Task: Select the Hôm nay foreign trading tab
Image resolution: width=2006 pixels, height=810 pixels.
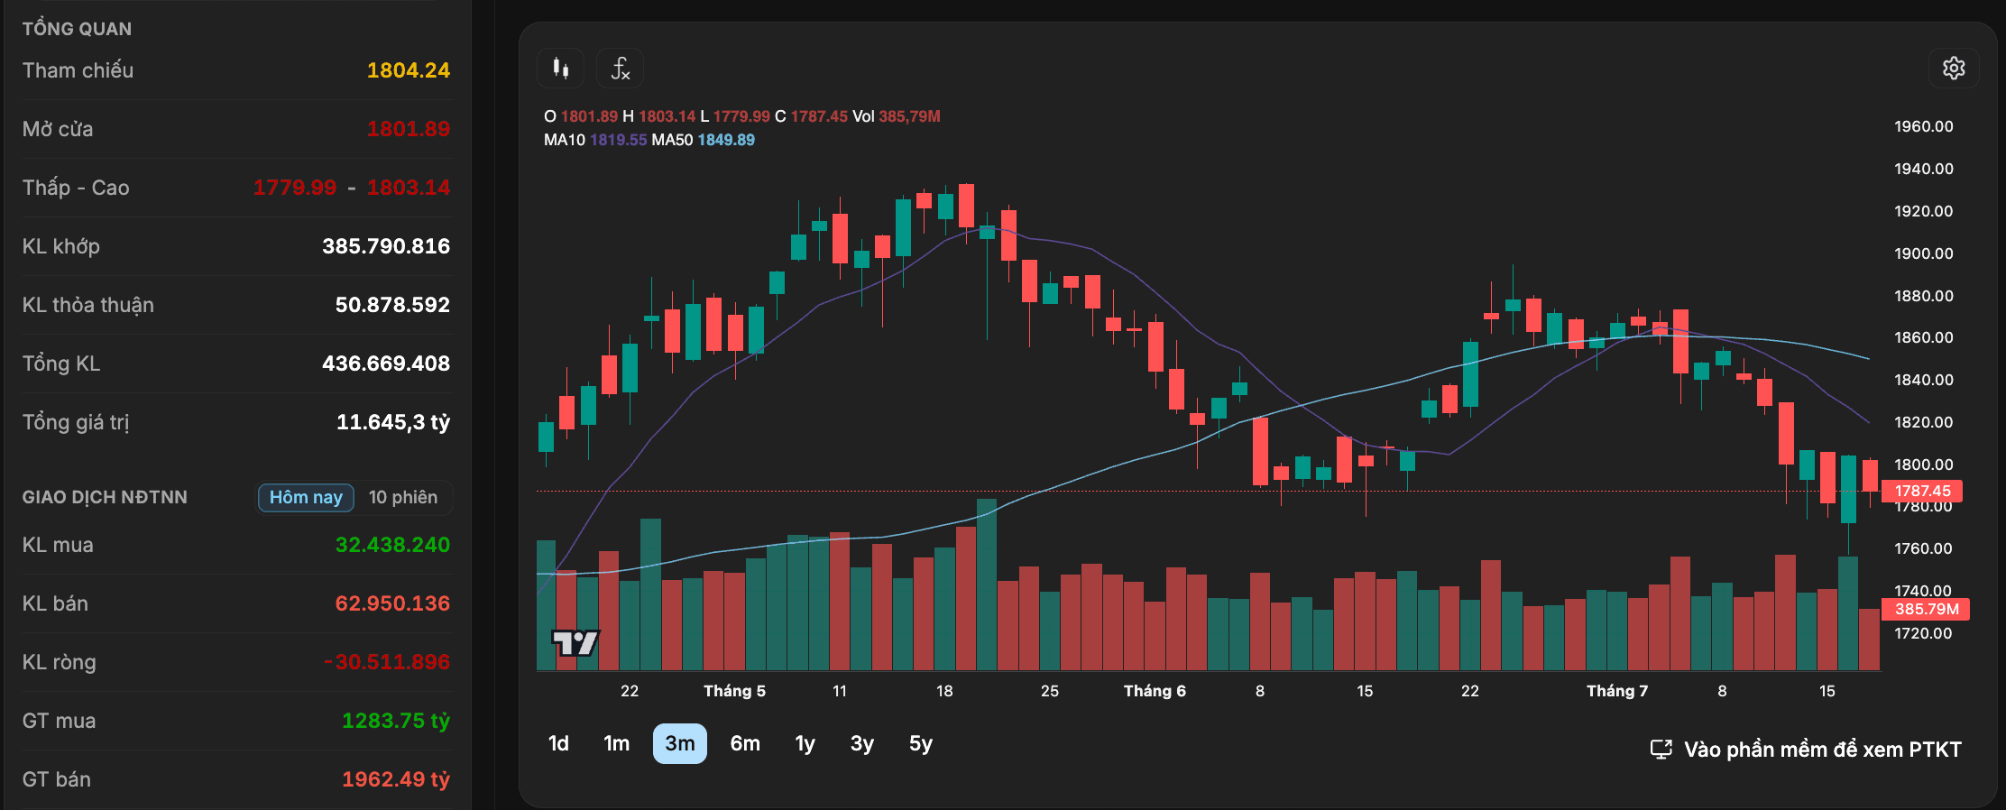Action: click(x=306, y=497)
